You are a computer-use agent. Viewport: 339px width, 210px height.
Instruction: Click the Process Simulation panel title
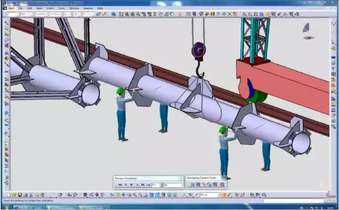[126, 178]
